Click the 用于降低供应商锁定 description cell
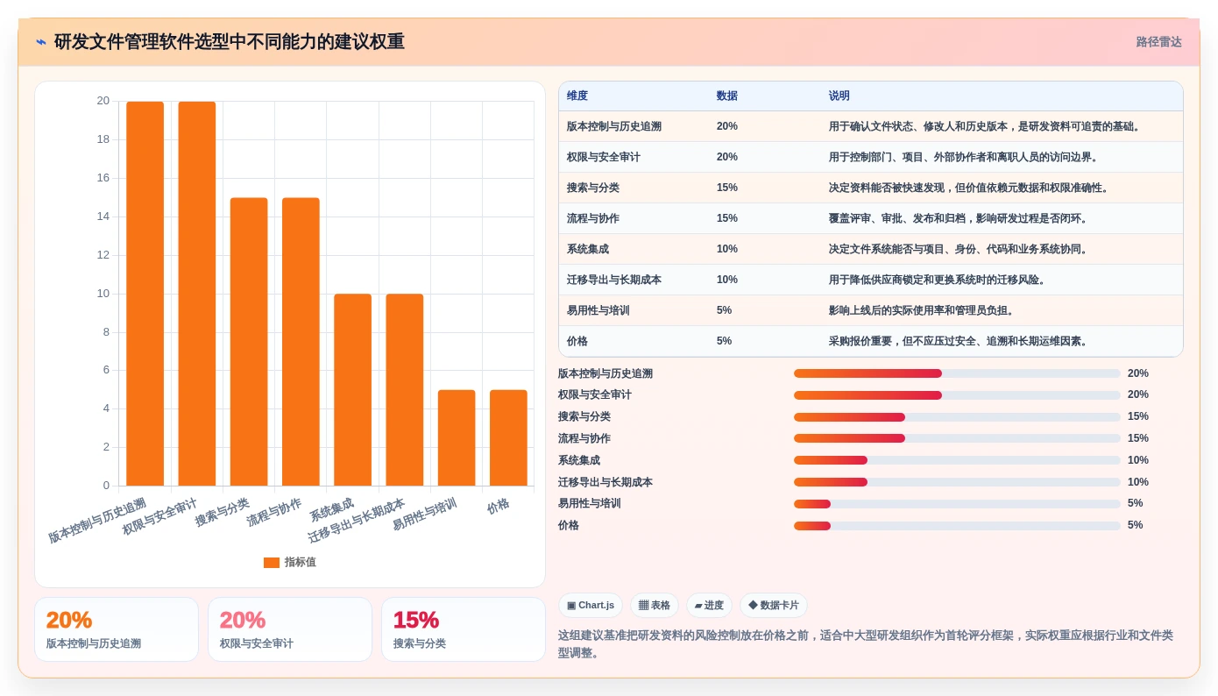This screenshot has height=696, width=1218. click(x=938, y=280)
